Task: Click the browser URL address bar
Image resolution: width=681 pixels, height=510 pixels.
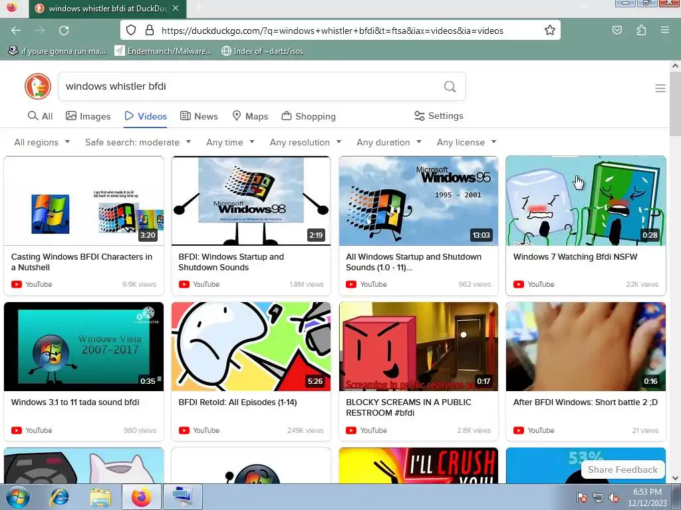Action: click(340, 31)
